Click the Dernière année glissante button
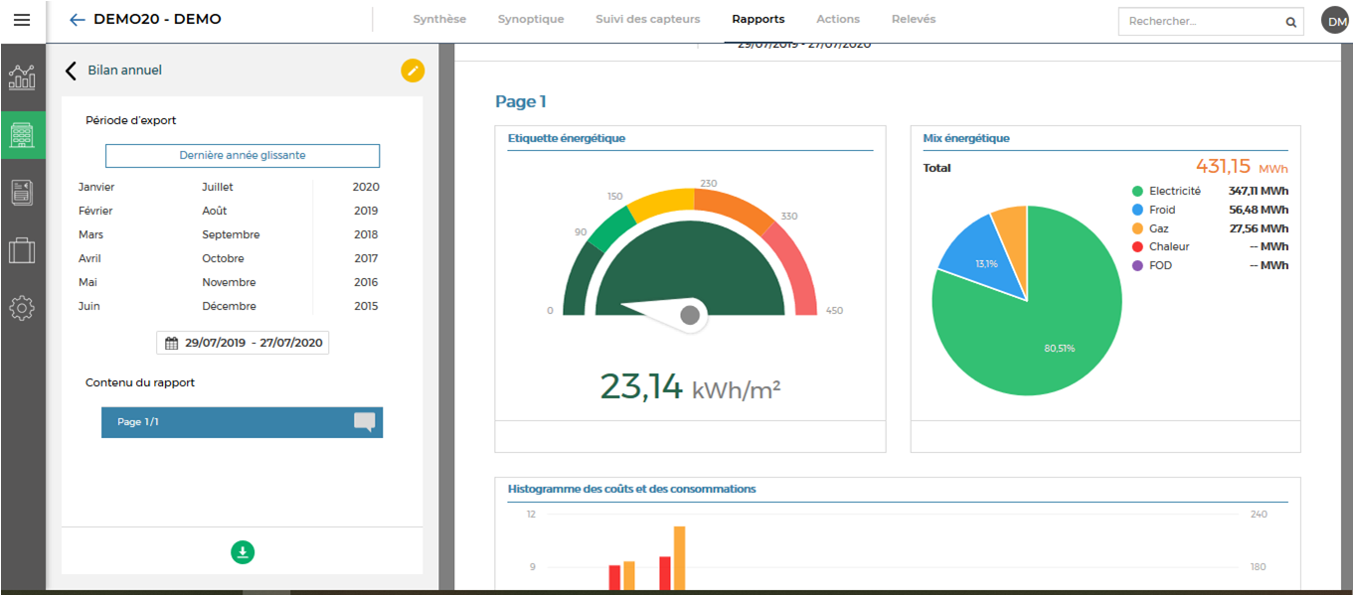 point(243,156)
